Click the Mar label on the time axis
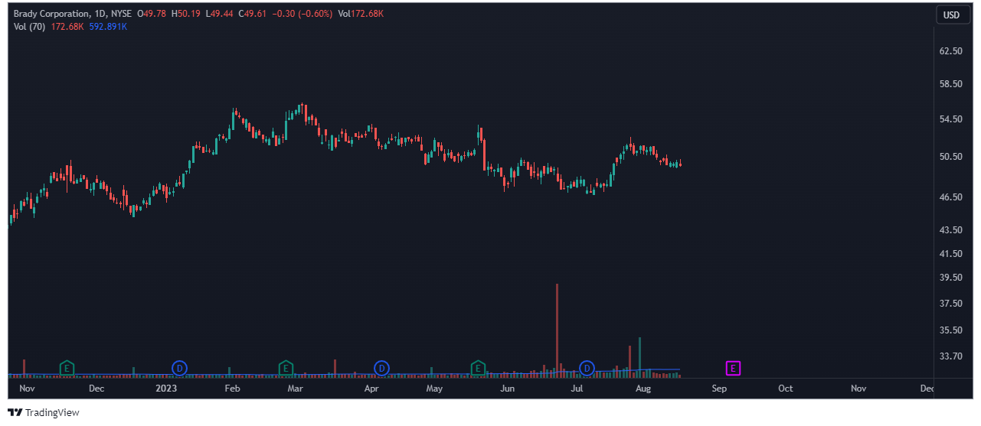 click(295, 389)
